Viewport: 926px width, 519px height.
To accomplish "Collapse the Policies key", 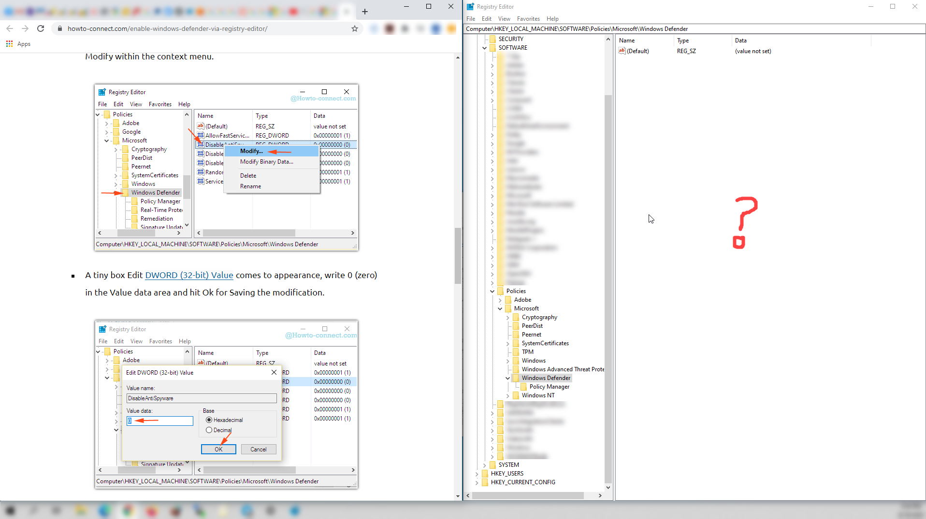I will 492,291.
